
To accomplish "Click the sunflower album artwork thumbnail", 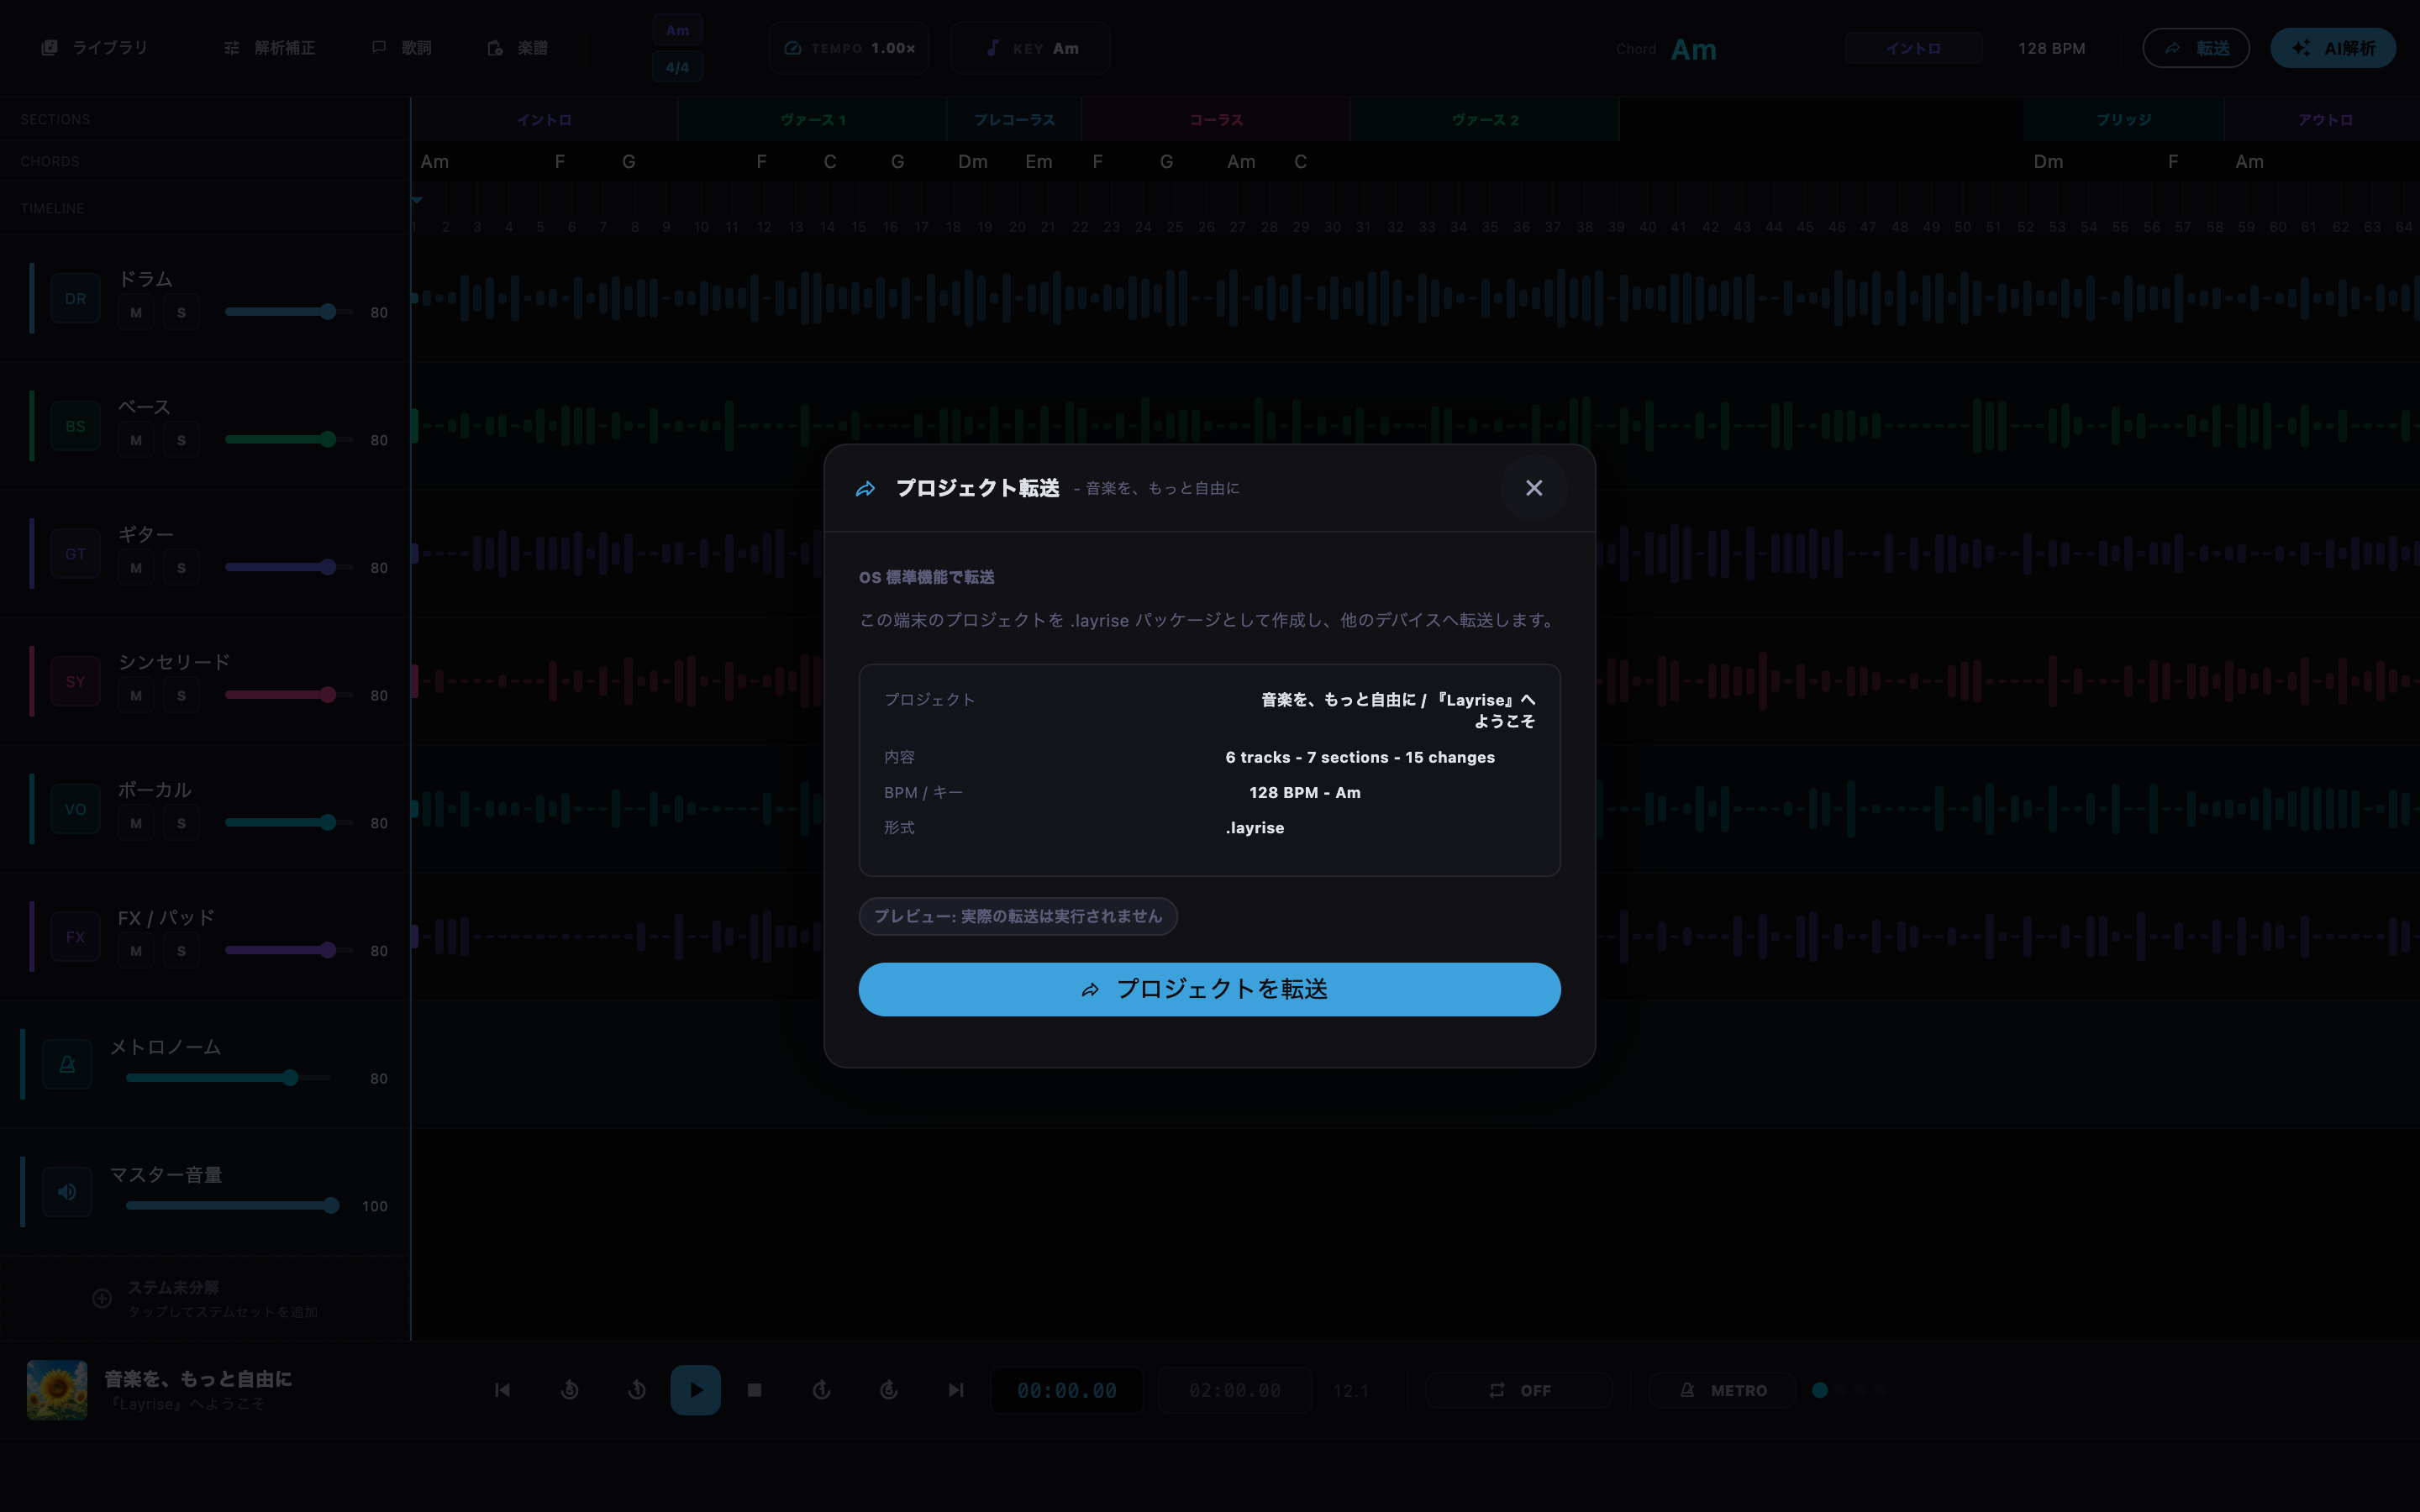I will (57, 1389).
